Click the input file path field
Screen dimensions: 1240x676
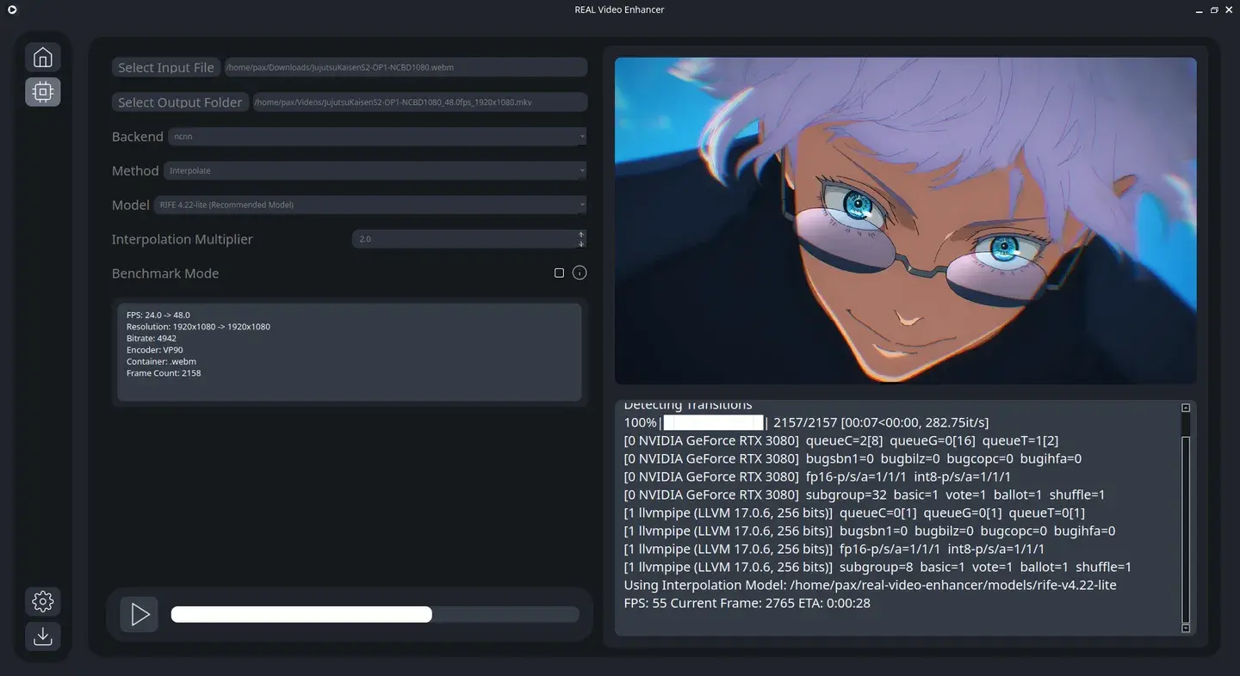(405, 67)
